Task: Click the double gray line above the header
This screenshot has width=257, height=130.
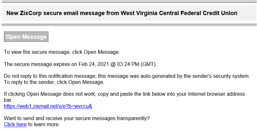Action: click(x=128, y=2)
